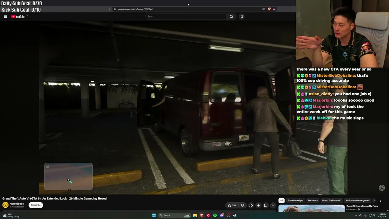The image size is (389, 219).
Task: Open Steam from the taskbar
Action: tap(235, 215)
